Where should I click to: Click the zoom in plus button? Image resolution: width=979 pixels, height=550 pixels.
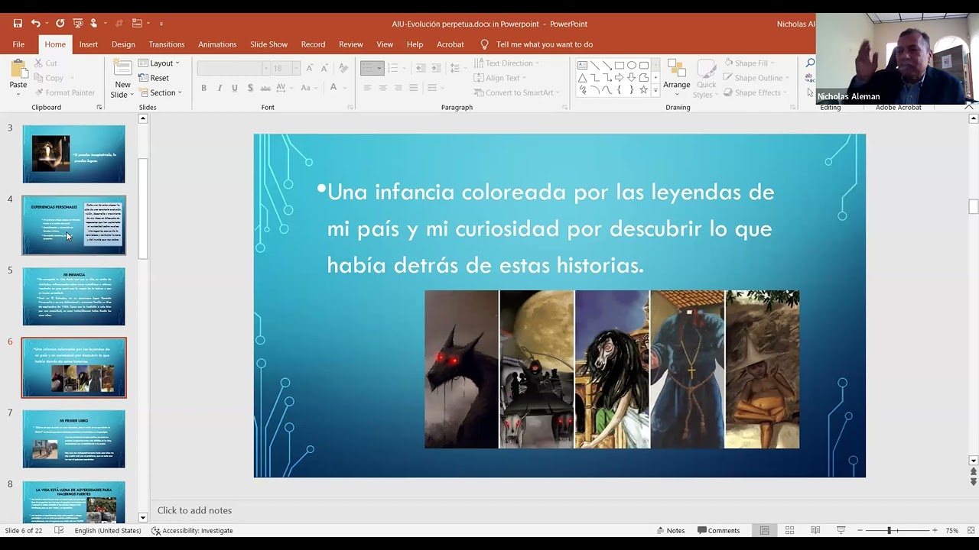click(x=934, y=530)
